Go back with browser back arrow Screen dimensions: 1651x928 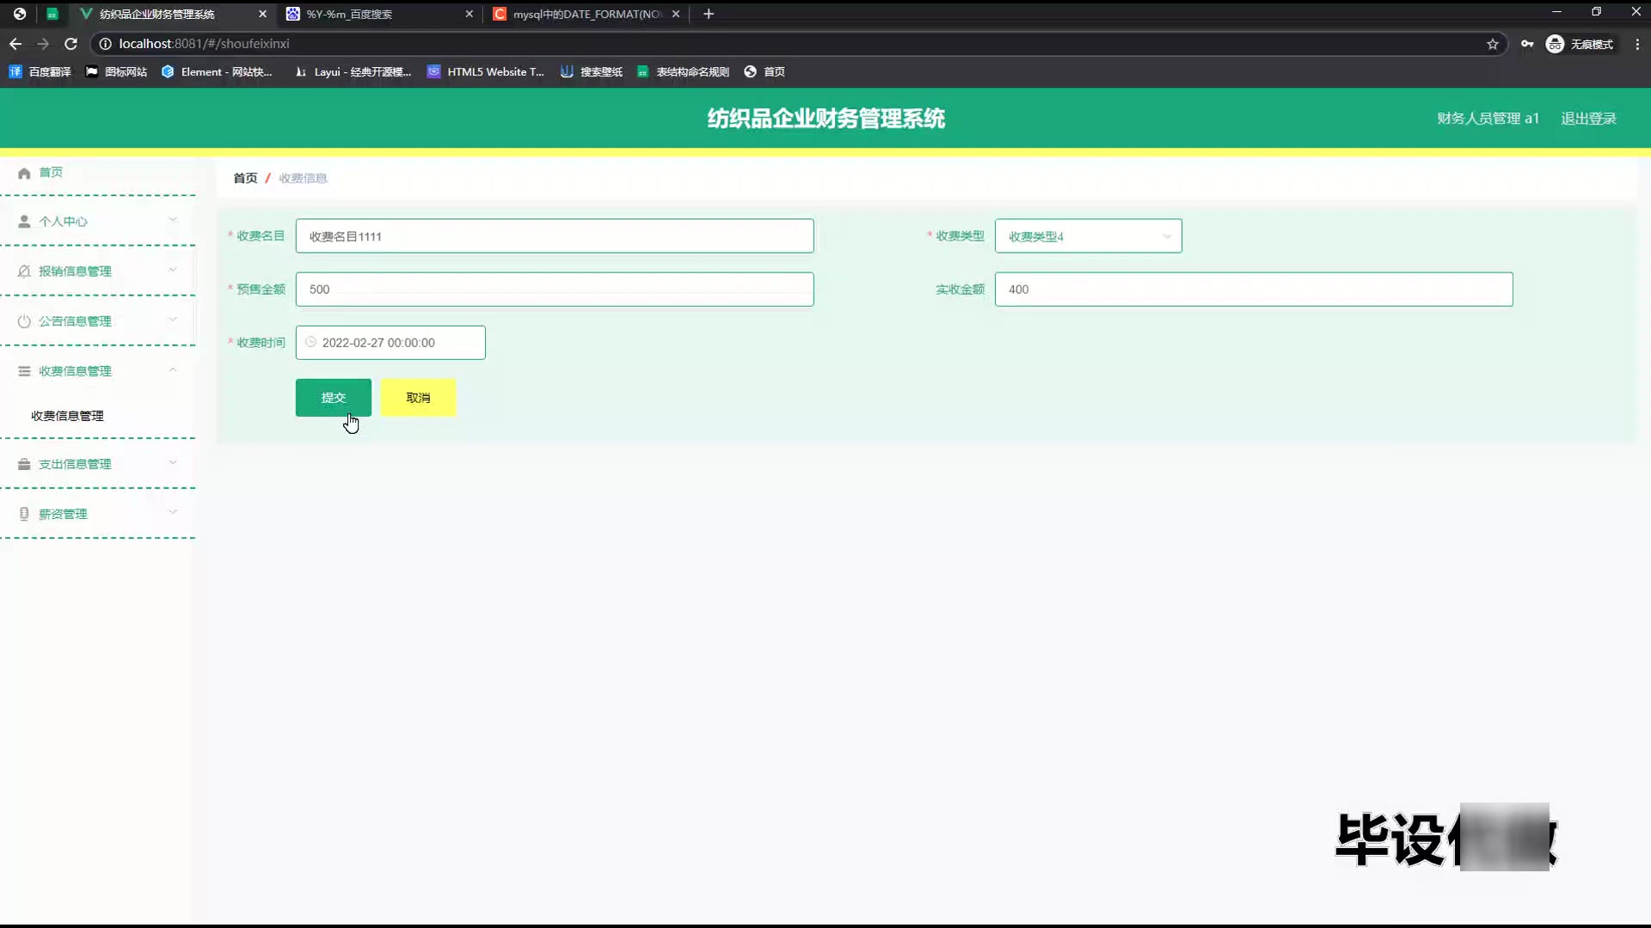[x=15, y=44]
